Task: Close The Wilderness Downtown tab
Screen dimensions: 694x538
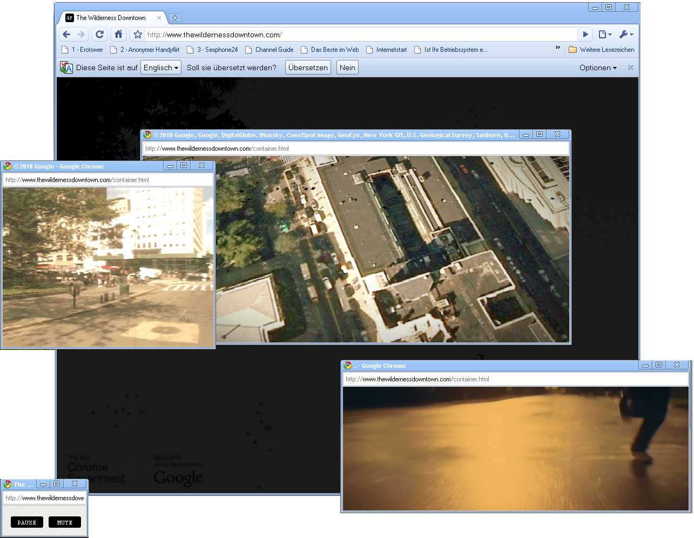Action: [x=159, y=18]
